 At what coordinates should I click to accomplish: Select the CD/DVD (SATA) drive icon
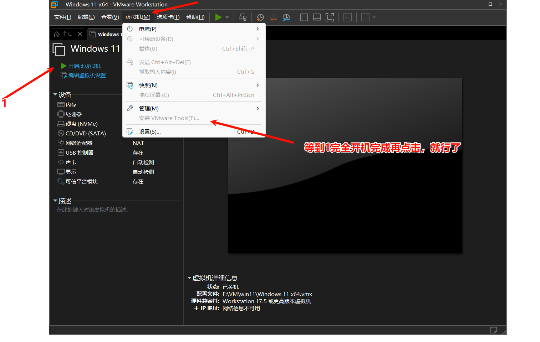61,133
